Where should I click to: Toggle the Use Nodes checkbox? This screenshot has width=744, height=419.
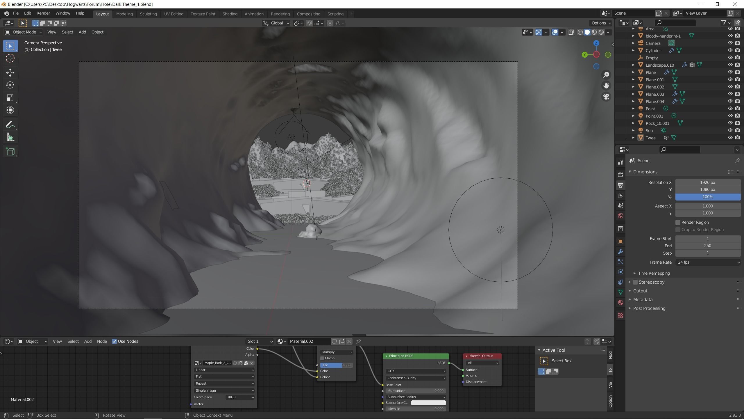coord(114,341)
